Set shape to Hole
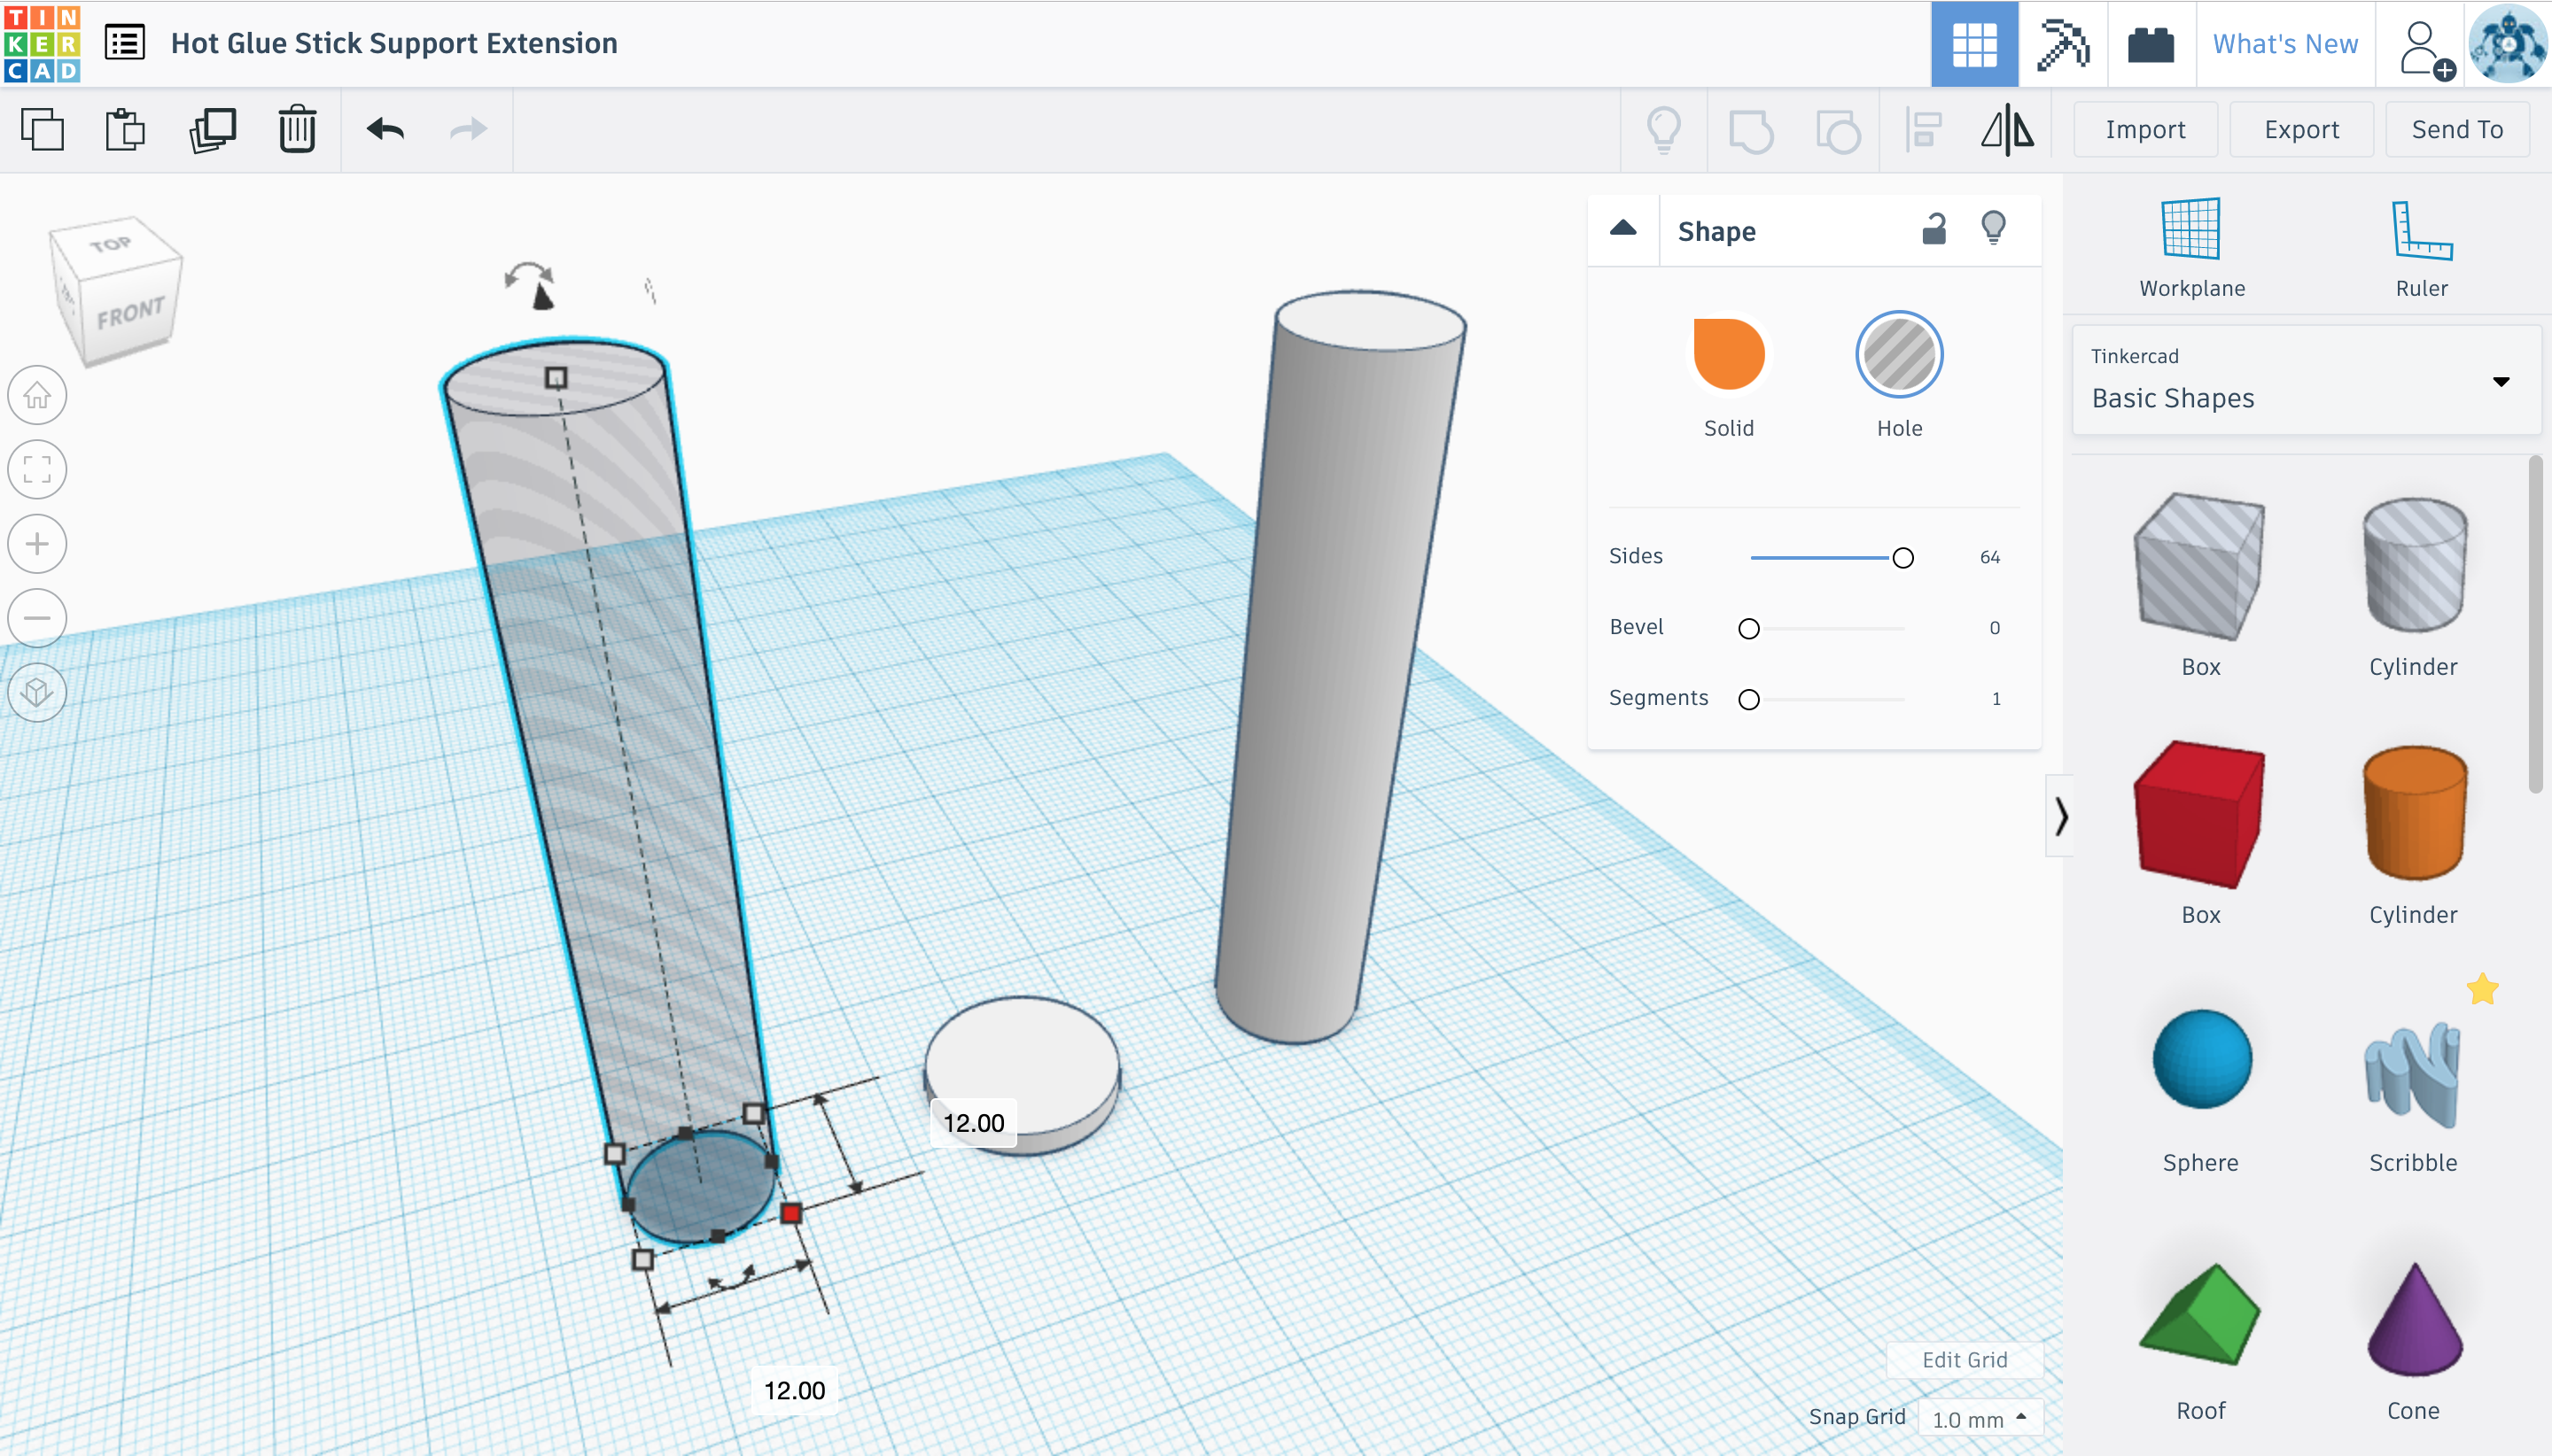The width and height of the screenshot is (2552, 1456). (1899, 356)
